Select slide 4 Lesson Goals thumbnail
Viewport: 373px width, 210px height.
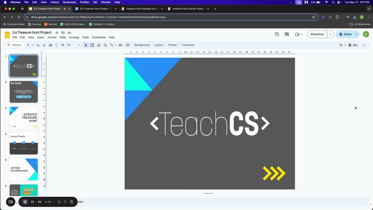(24, 143)
